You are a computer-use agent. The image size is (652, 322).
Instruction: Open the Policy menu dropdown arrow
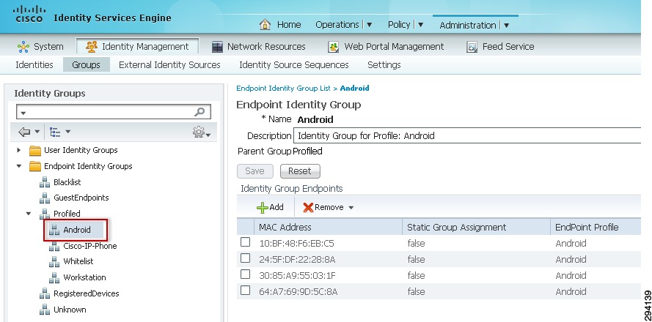tap(420, 25)
